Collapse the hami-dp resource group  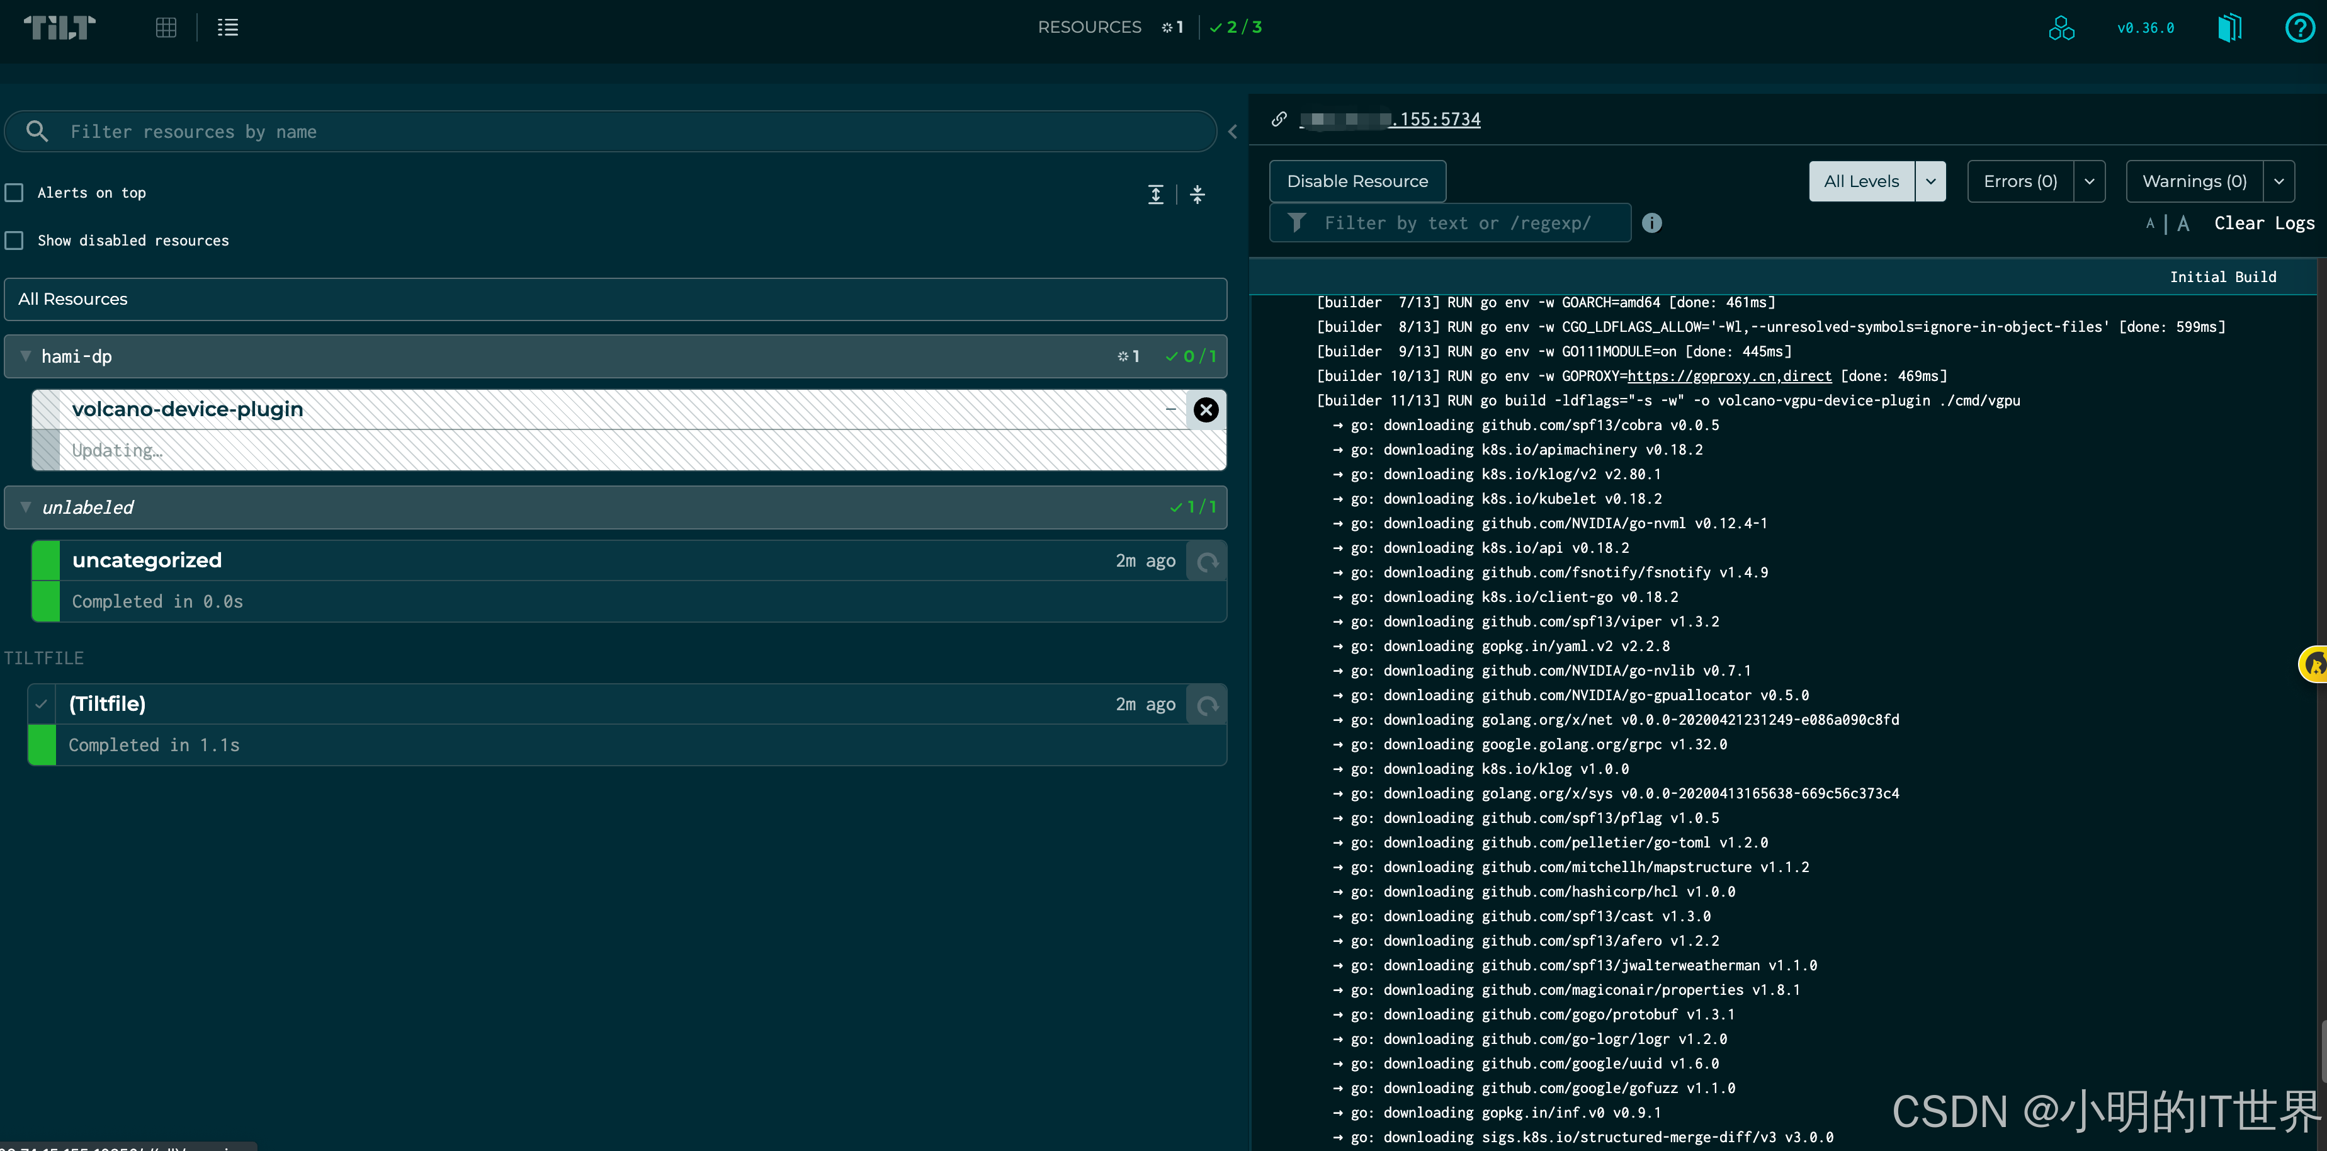point(25,356)
